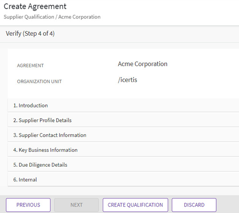Click Acme Corporation in the breadcrumb

point(79,17)
